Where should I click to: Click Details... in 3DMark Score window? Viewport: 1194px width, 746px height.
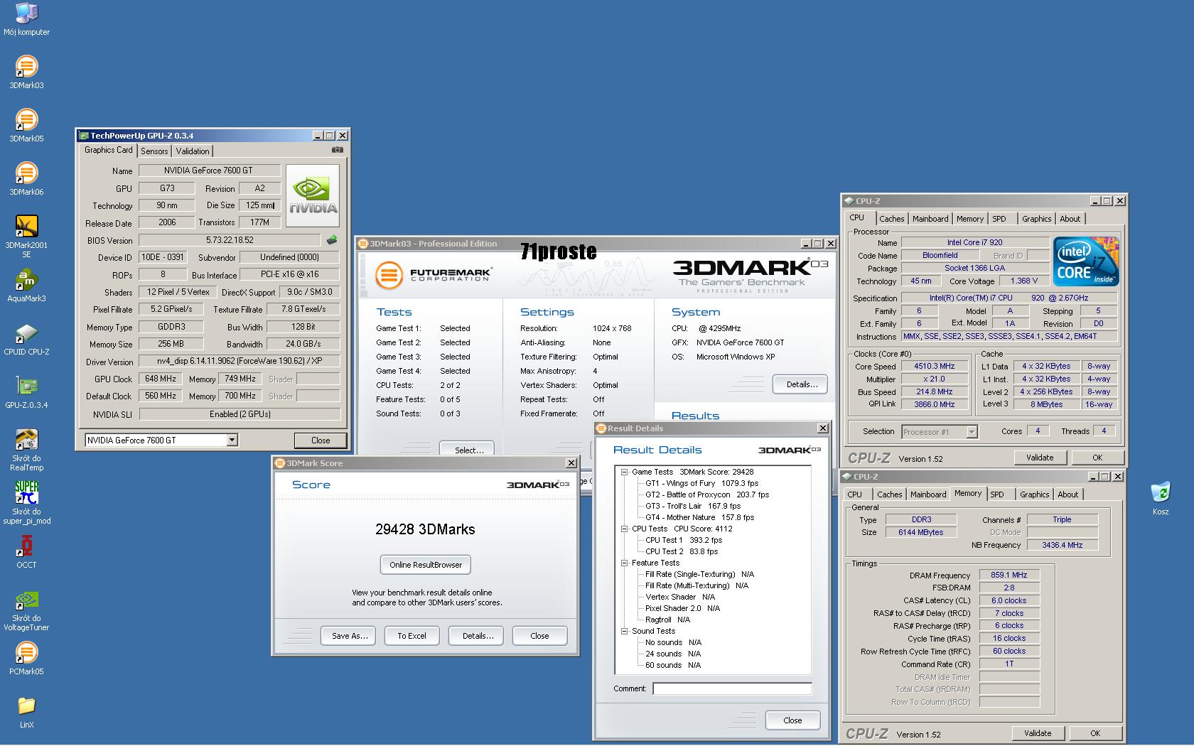(x=478, y=636)
